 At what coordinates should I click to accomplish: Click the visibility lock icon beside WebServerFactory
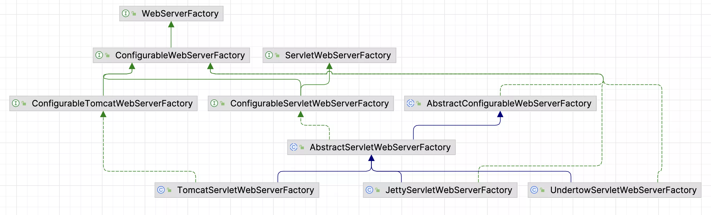point(134,13)
